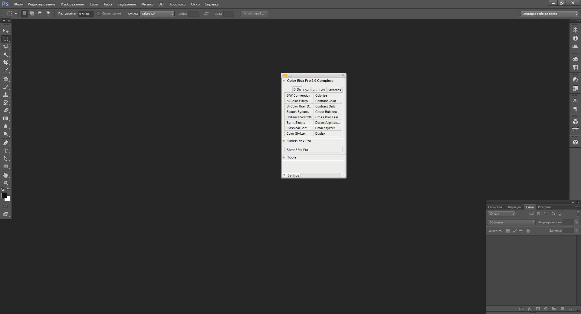Select the Hand tool

[x=6, y=175]
